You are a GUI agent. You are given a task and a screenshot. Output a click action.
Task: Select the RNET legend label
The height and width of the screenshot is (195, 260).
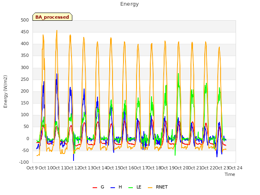point(162,187)
